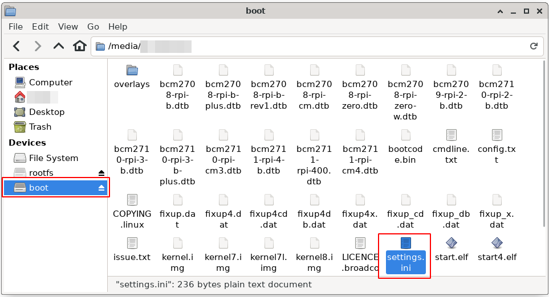
Task: Open the View menu
Action: point(68,27)
